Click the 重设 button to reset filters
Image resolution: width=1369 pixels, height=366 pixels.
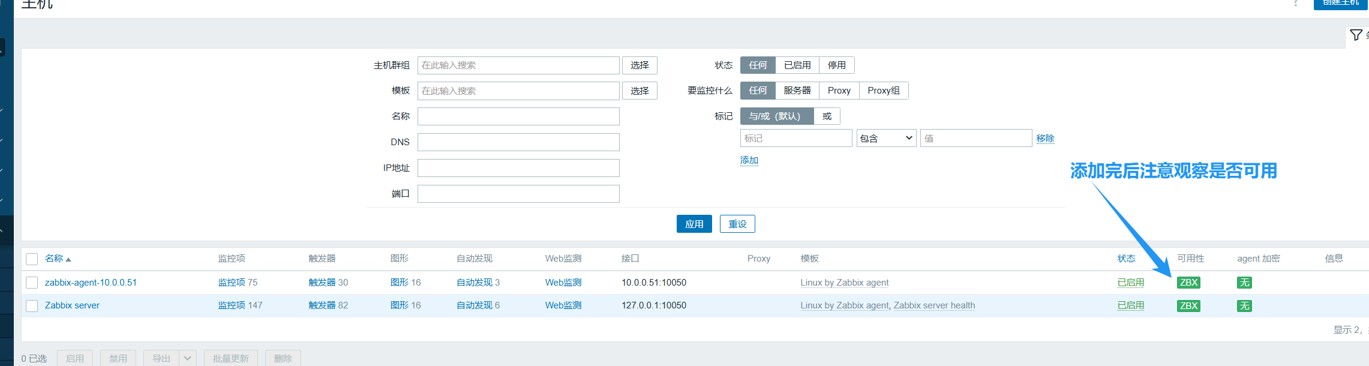(737, 224)
